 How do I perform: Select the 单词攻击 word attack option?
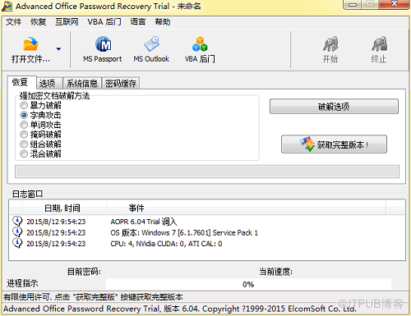(24, 125)
